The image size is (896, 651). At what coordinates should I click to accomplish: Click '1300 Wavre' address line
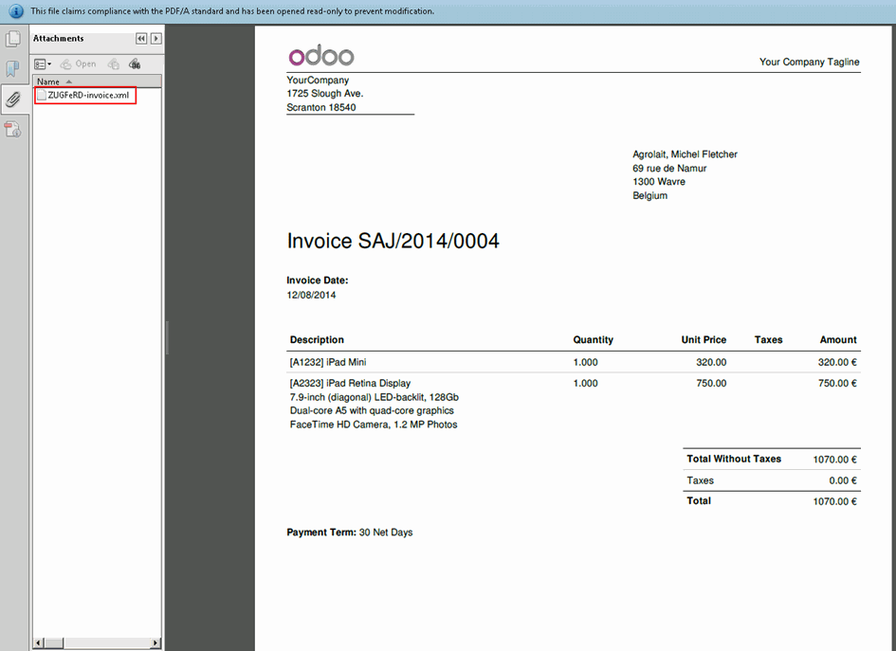pyautogui.click(x=659, y=182)
